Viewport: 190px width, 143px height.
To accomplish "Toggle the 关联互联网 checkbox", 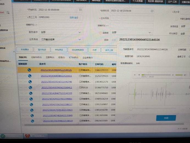I will point(177,19).
